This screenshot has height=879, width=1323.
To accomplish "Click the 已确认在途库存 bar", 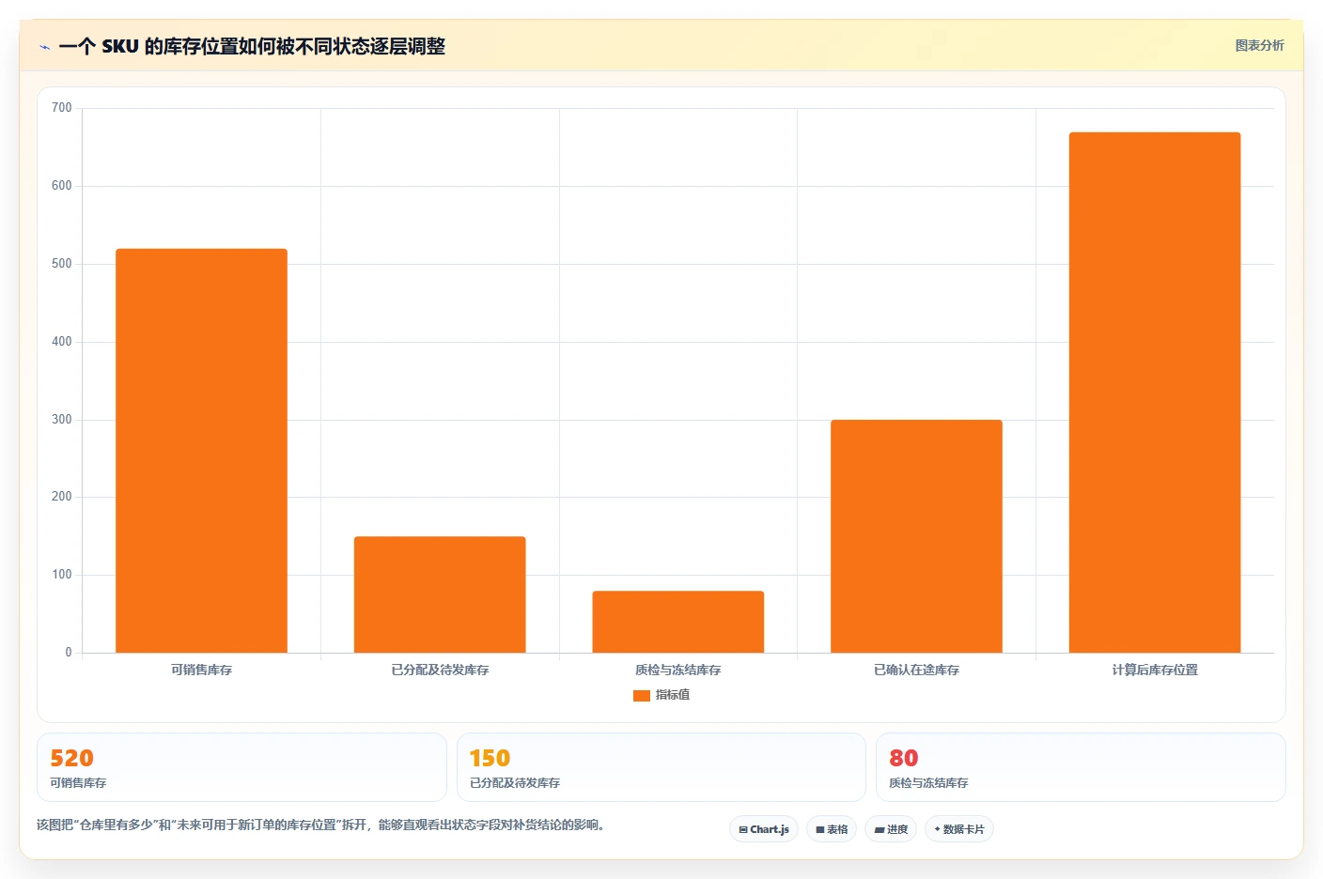I will coord(916,536).
